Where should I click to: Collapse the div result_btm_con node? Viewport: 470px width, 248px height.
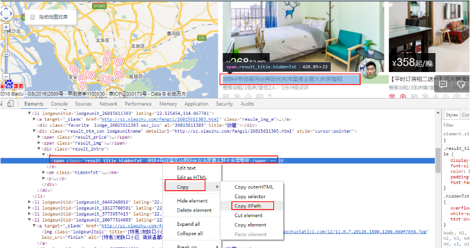pos(34,131)
